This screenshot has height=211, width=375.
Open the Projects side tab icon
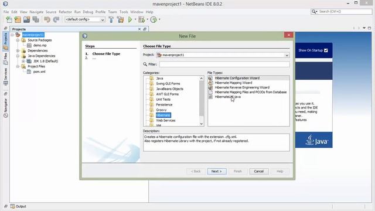5,41
